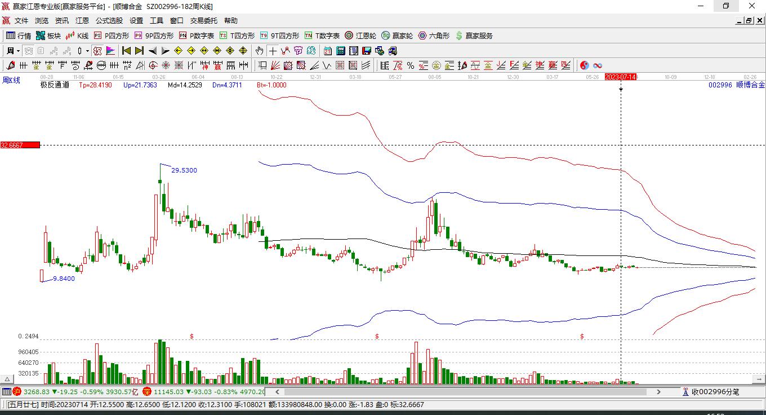This screenshot has height=415, width=766.
Task: Step chart forward with right arrow
Action: (166, 51)
